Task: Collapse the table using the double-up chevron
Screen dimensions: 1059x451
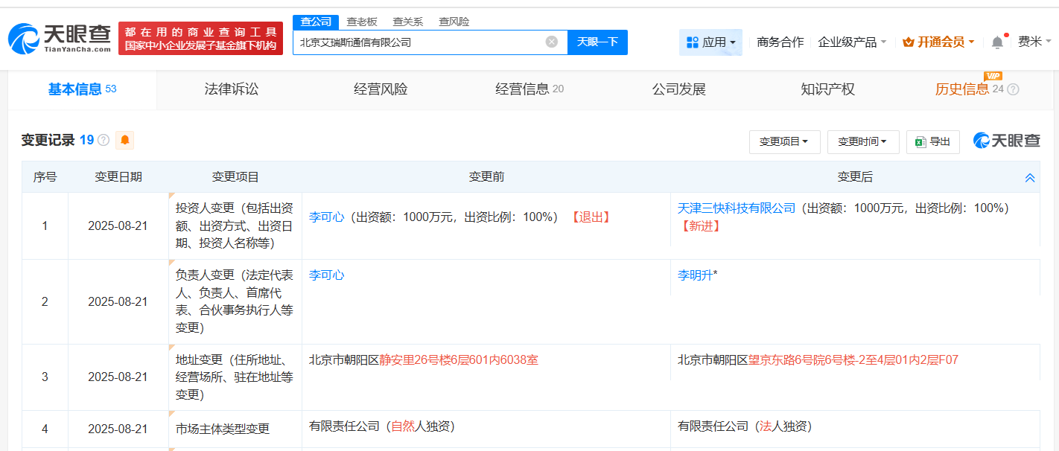Action: (x=1030, y=177)
